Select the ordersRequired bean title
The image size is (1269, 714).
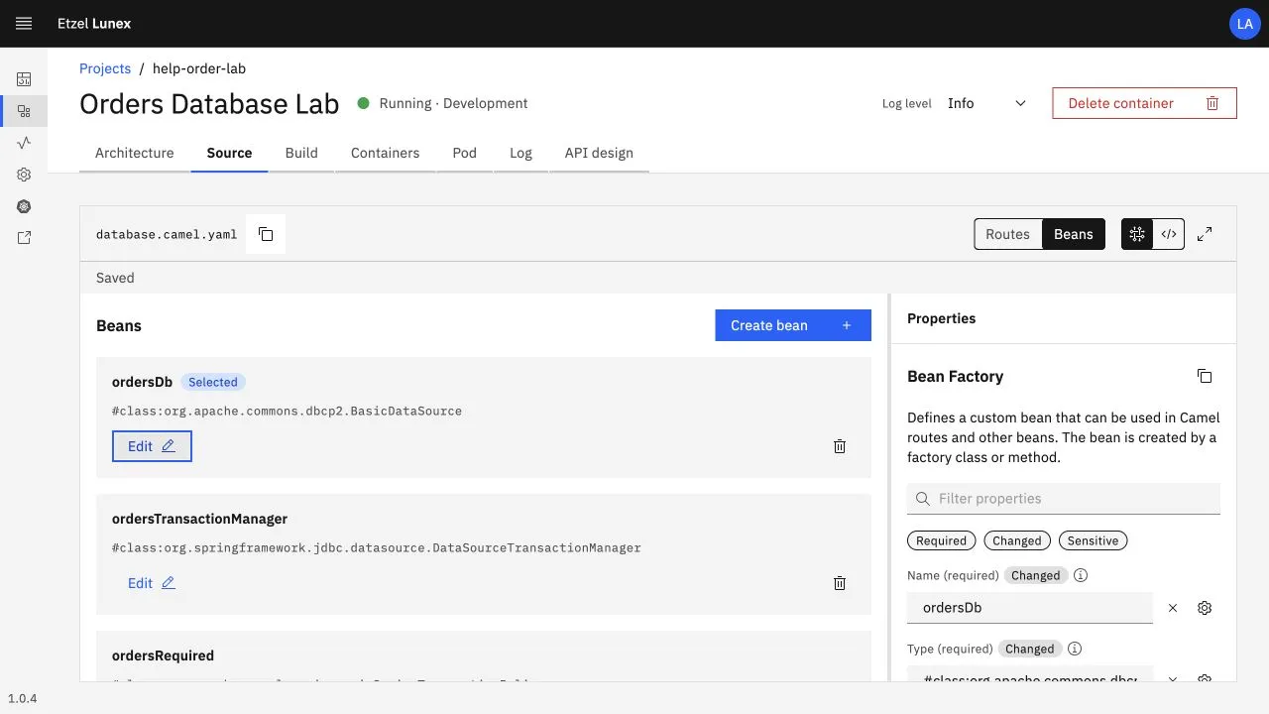point(163,655)
